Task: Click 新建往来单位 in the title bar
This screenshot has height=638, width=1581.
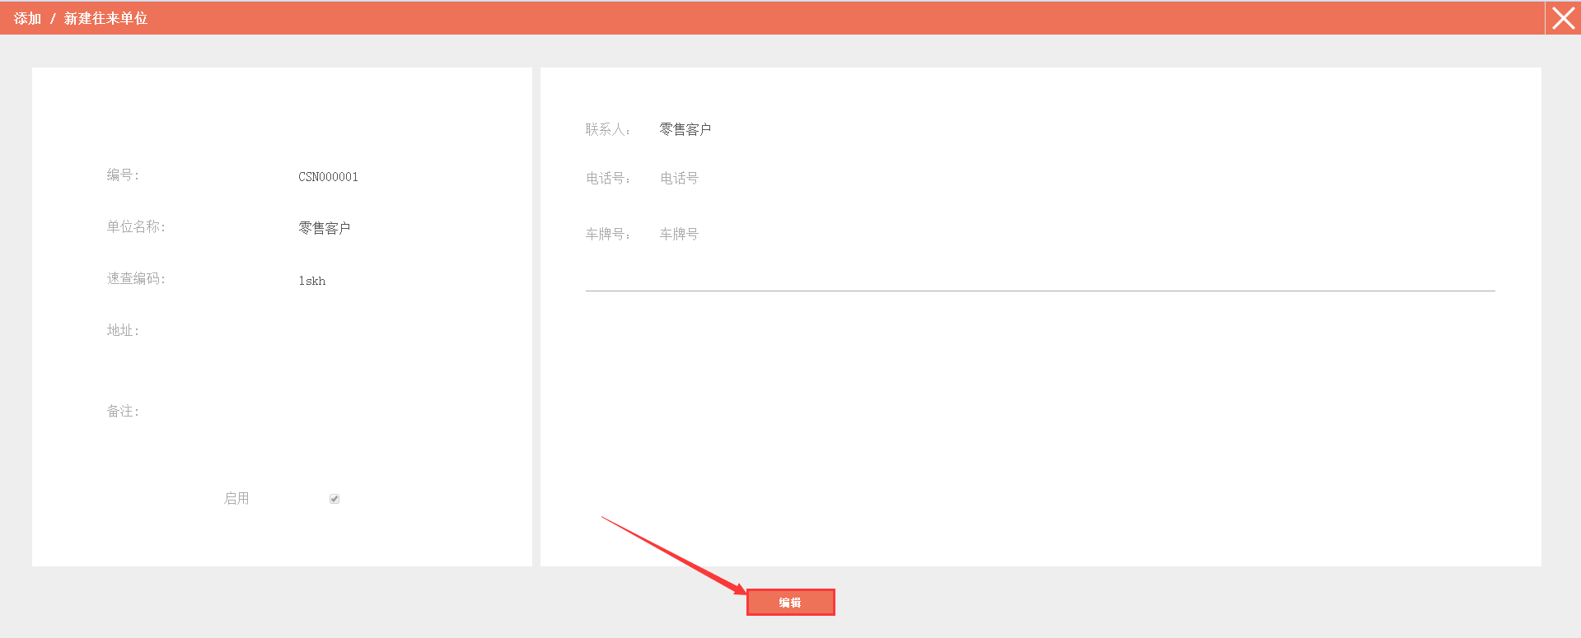Action: tap(105, 18)
